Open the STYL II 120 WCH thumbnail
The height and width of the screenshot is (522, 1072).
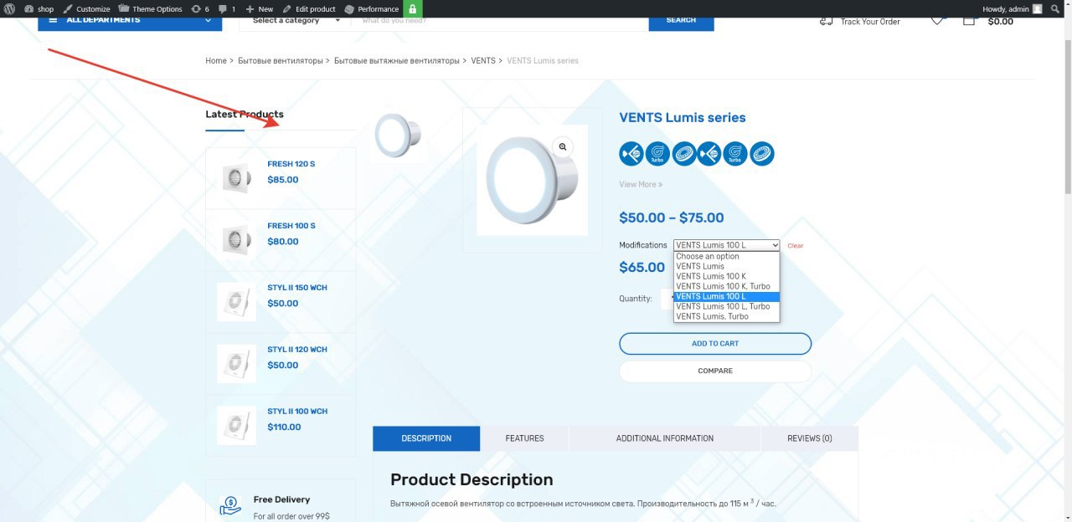236,364
